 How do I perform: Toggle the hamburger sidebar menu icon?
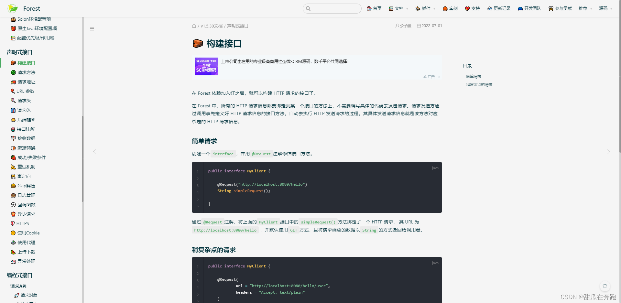click(x=92, y=28)
